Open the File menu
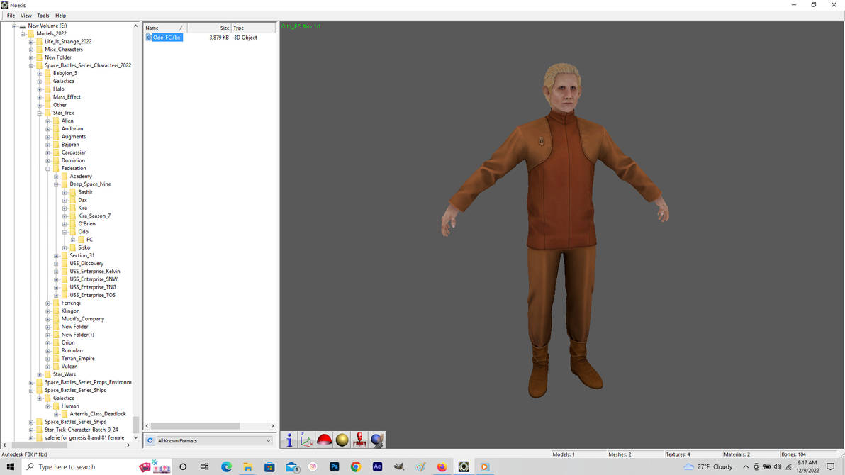The height and width of the screenshot is (475, 845). pyautogui.click(x=11, y=16)
